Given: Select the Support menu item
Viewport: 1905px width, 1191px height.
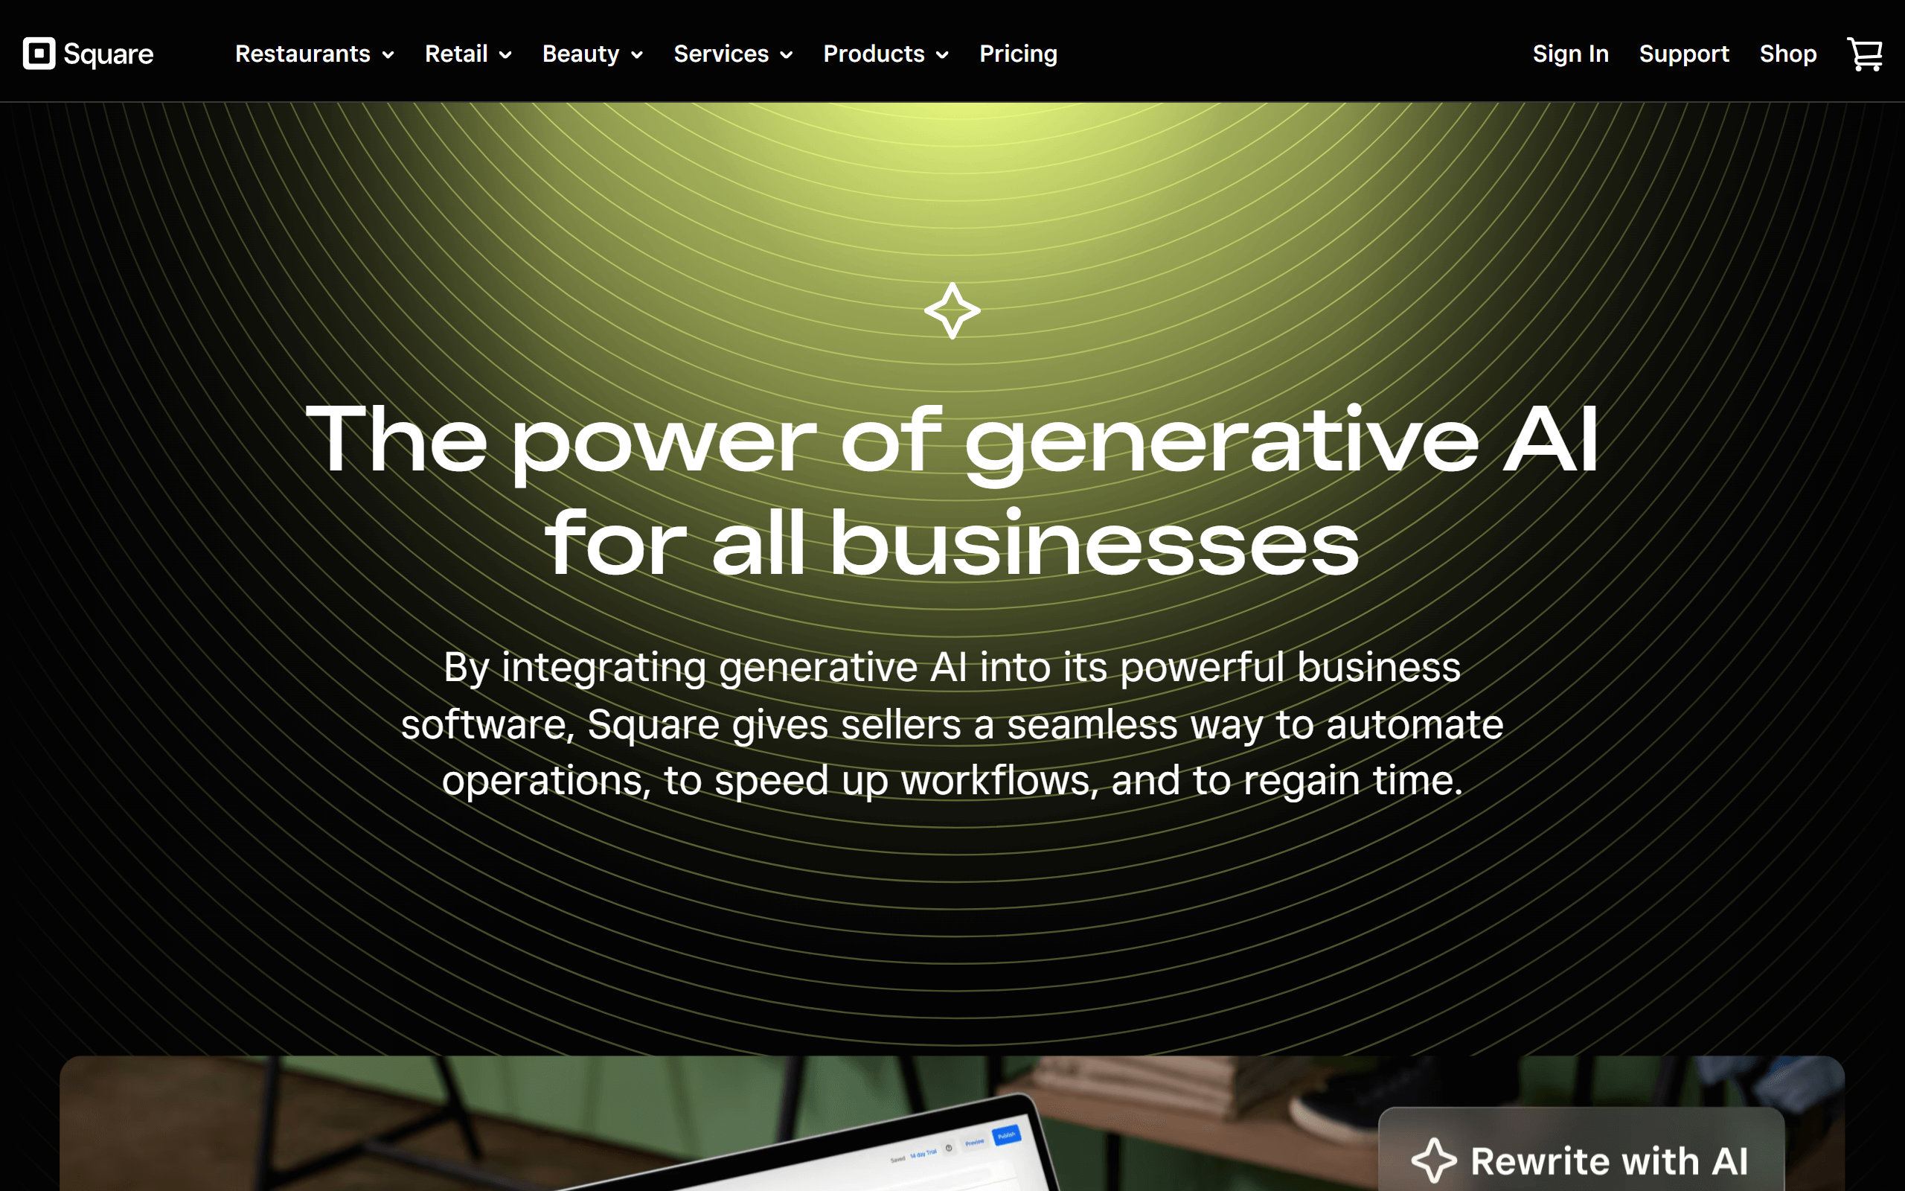Looking at the screenshot, I should [1684, 54].
